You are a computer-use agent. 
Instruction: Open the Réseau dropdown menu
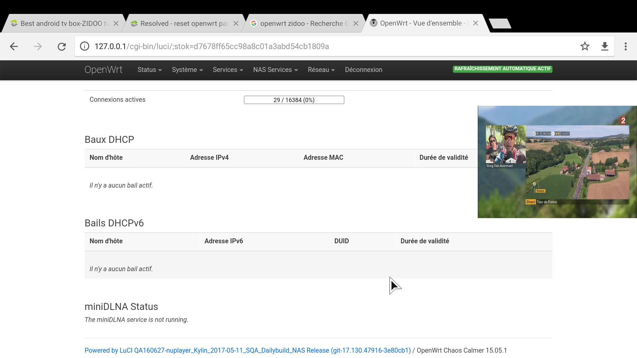point(321,70)
